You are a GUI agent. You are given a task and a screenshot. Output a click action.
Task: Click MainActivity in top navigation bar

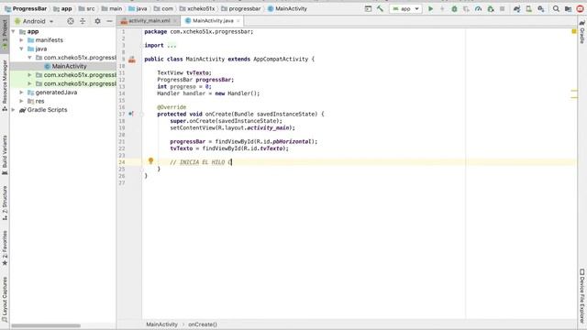click(287, 8)
